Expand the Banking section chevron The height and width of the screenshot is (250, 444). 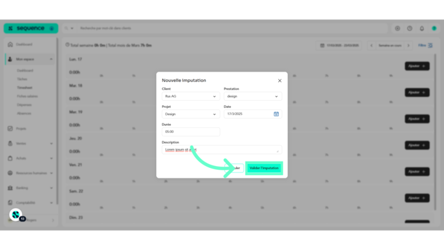click(51, 188)
